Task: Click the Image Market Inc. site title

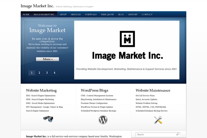Action: pyautogui.click(x=37, y=6)
